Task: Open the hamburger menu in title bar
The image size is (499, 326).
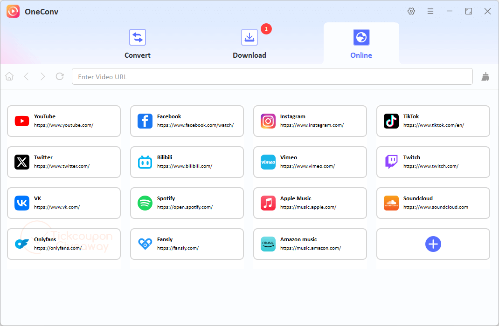Action: click(x=430, y=11)
